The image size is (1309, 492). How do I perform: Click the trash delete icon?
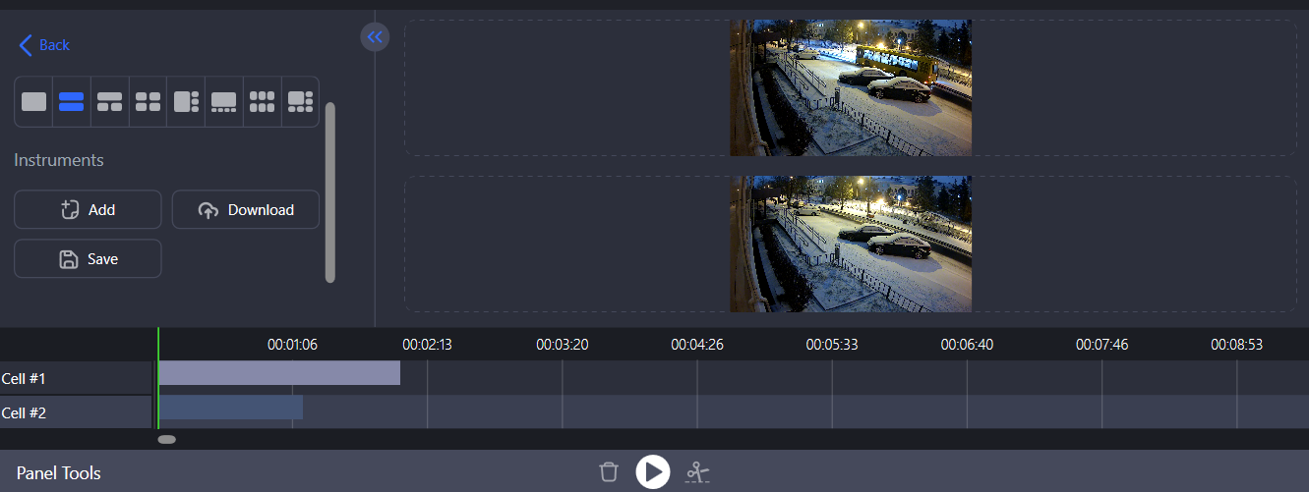pos(609,472)
